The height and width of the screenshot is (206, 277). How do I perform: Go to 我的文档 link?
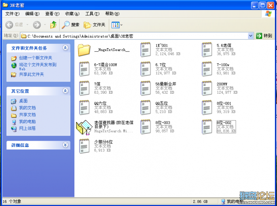coord(27,108)
